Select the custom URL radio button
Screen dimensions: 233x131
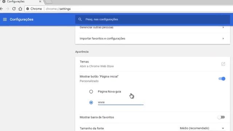pyautogui.click(x=91, y=103)
